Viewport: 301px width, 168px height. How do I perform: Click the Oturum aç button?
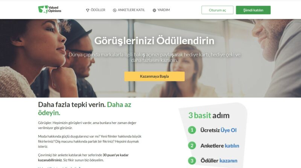pyautogui.click(x=217, y=10)
